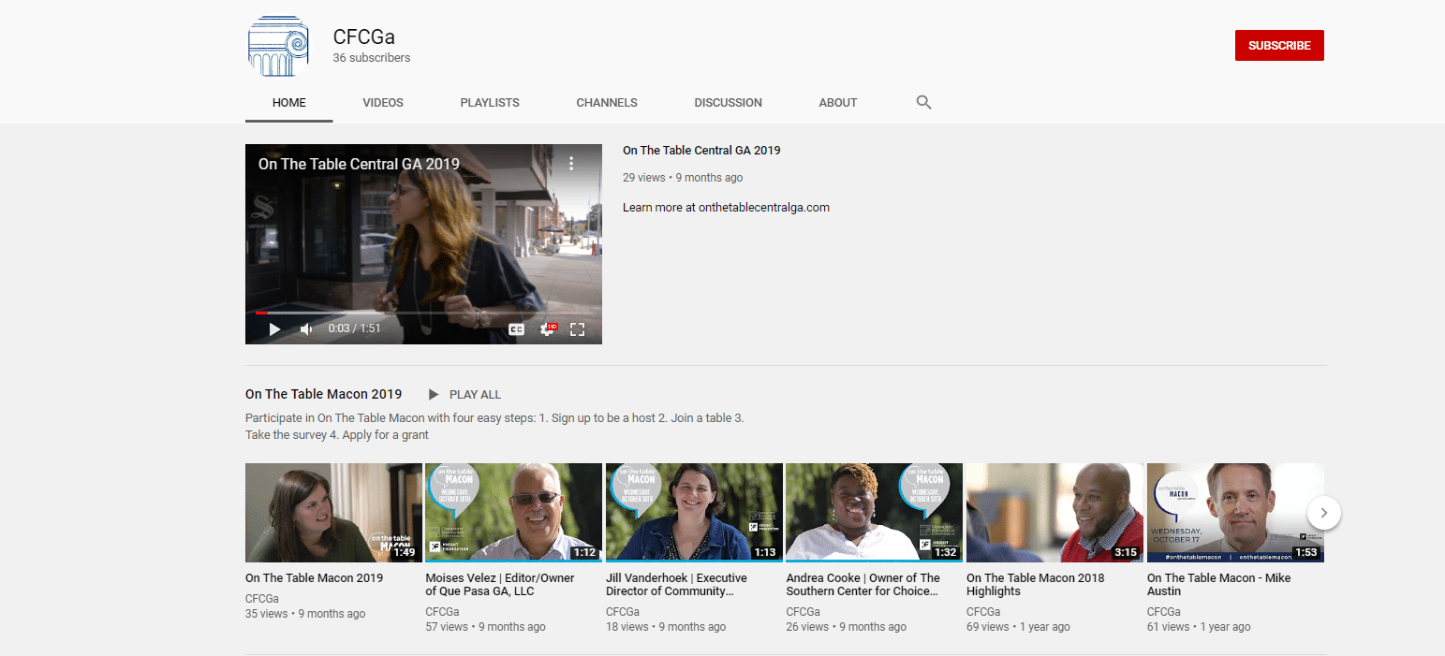
Task: Click '57 views • 9 months ago' text
Action: (x=485, y=627)
